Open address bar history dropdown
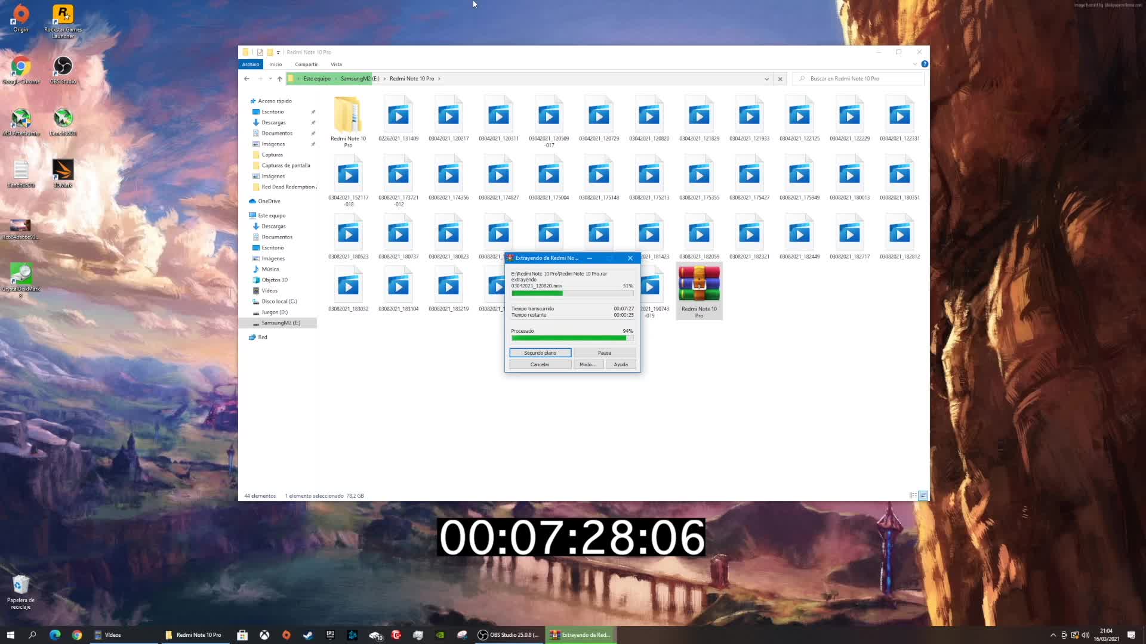1146x644 pixels. 766,79
